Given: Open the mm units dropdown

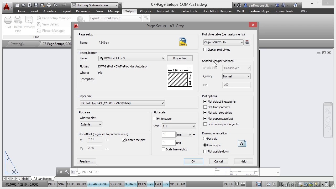Looking at the screenshot, I should (184, 135).
